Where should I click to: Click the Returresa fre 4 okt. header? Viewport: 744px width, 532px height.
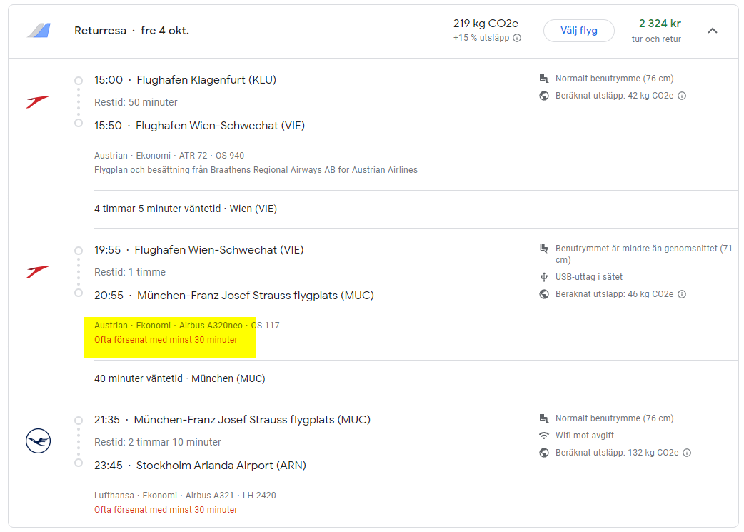pyautogui.click(x=131, y=31)
